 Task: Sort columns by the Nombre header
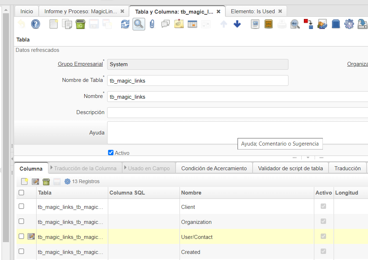(191, 193)
